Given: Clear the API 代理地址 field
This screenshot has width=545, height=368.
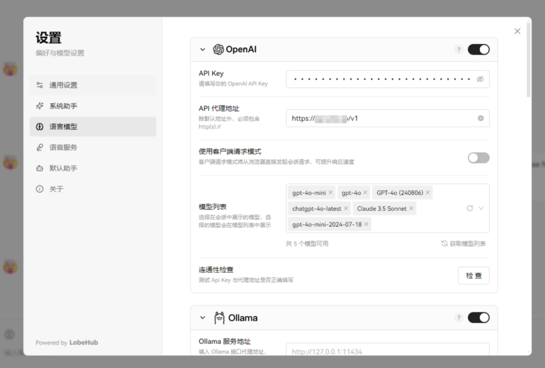Looking at the screenshot, I should [480, 118].
